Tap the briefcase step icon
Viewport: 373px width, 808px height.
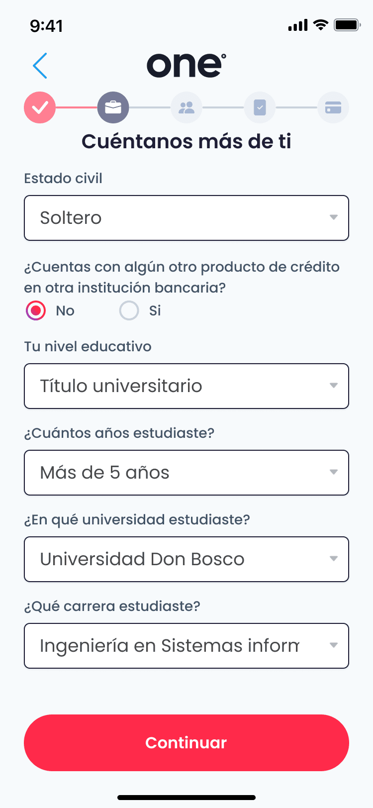coord(113,107)
